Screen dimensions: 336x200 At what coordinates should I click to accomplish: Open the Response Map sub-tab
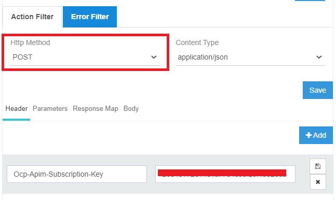pos(96,109)
